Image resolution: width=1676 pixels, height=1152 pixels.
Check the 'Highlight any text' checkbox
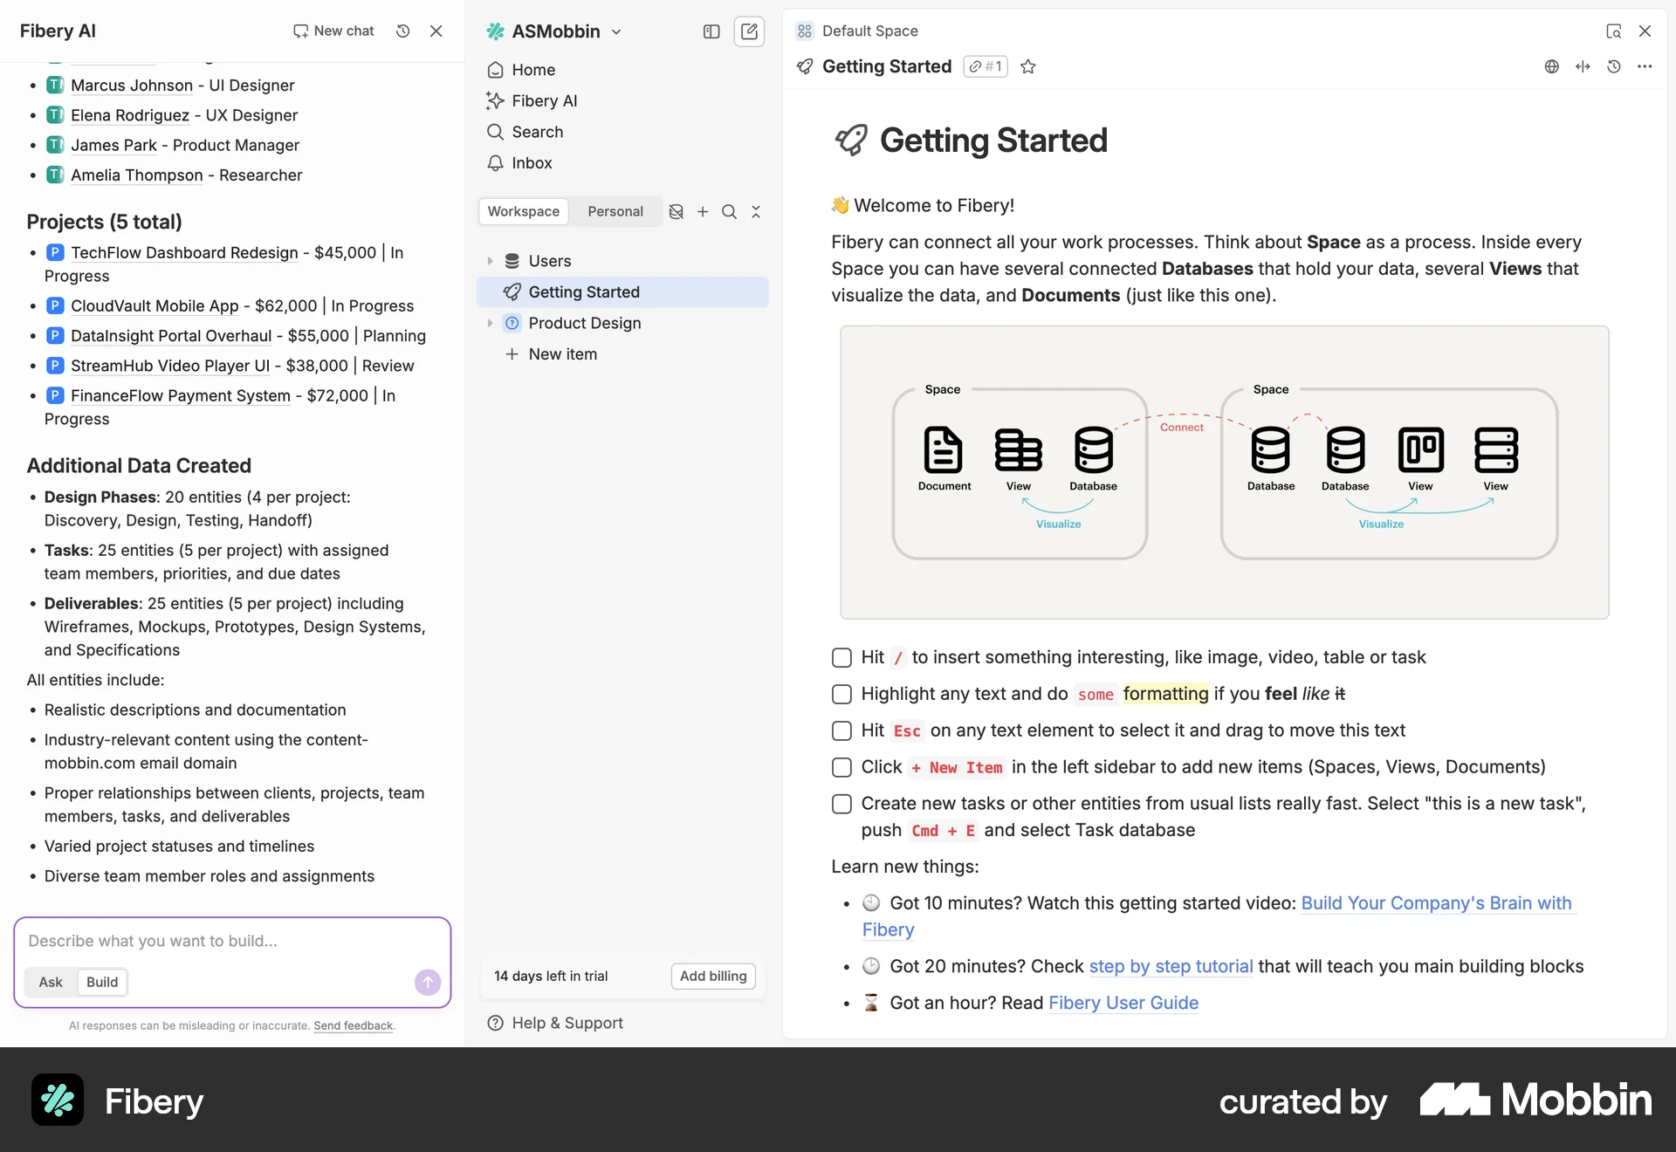click(x=841, y=694)
